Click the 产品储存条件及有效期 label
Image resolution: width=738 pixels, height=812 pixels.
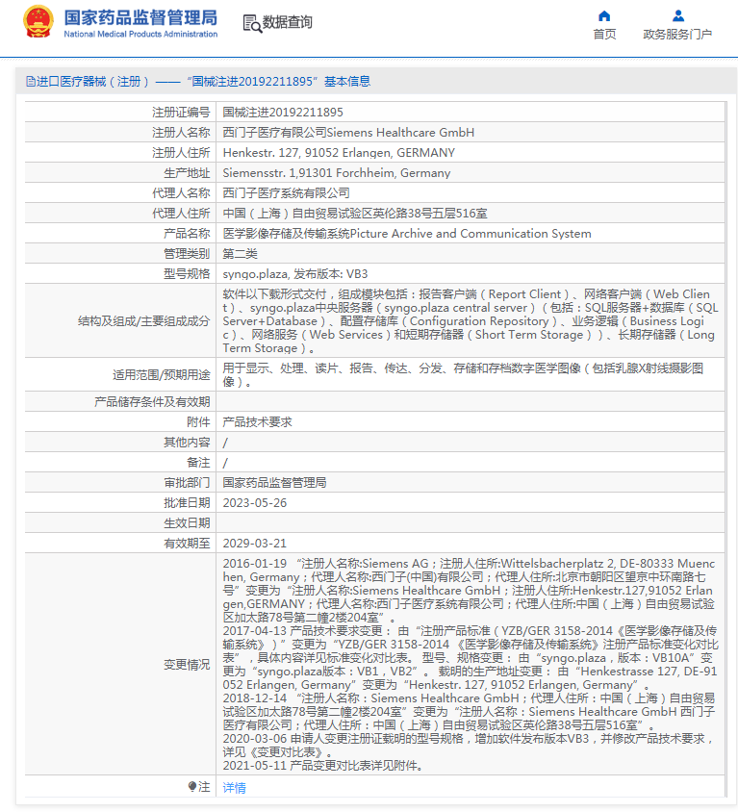[152, 402]
